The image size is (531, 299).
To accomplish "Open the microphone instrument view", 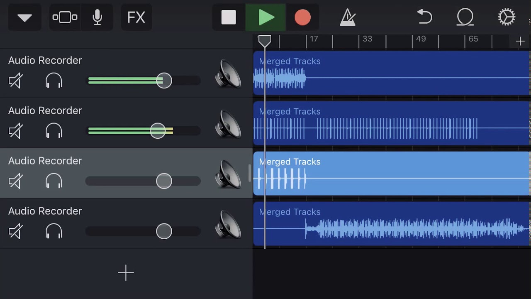I will 97,17.
